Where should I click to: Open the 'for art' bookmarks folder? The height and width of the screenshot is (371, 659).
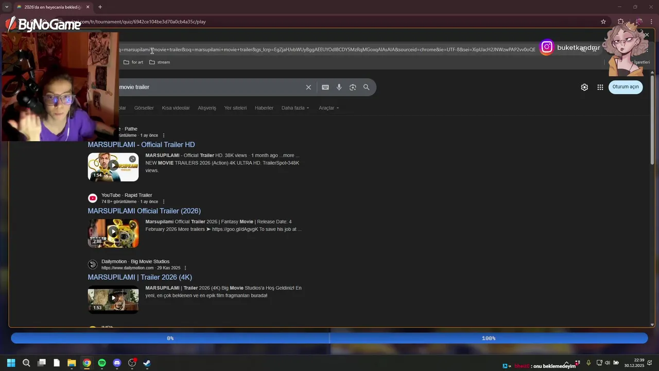tap(133, 62)
